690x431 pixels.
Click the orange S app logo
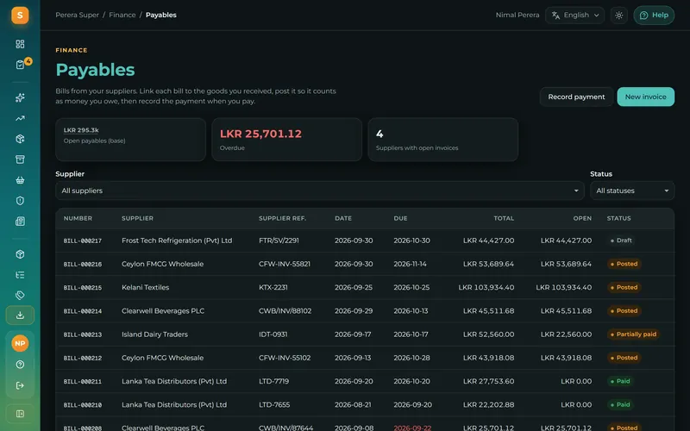(x=20, y=16)
